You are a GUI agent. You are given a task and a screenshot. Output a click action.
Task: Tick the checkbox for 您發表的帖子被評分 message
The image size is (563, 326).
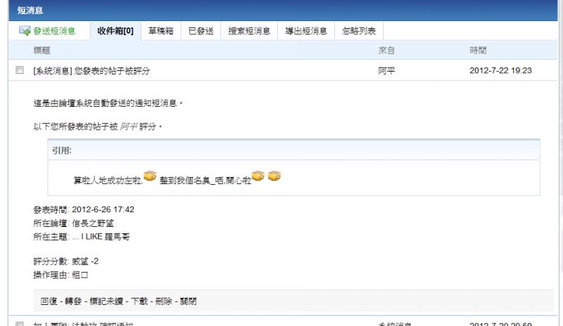coord(20,70)
